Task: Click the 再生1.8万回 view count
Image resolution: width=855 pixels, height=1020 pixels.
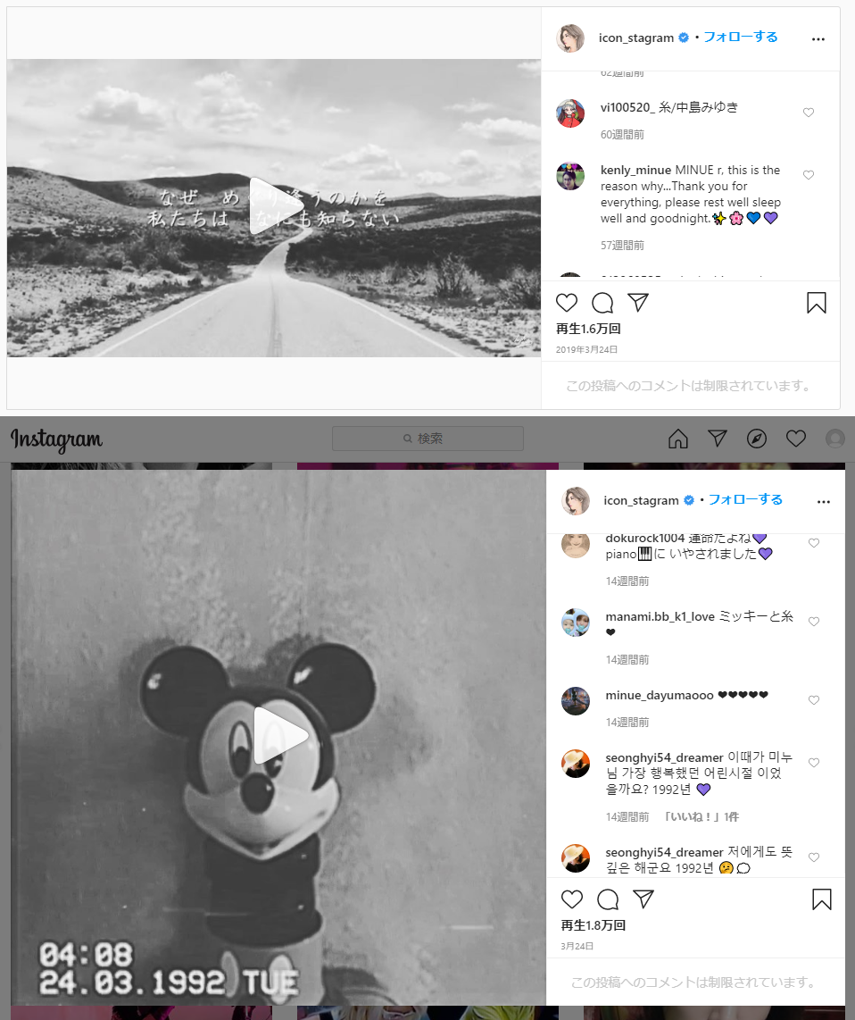Action: tap(593, 925)
